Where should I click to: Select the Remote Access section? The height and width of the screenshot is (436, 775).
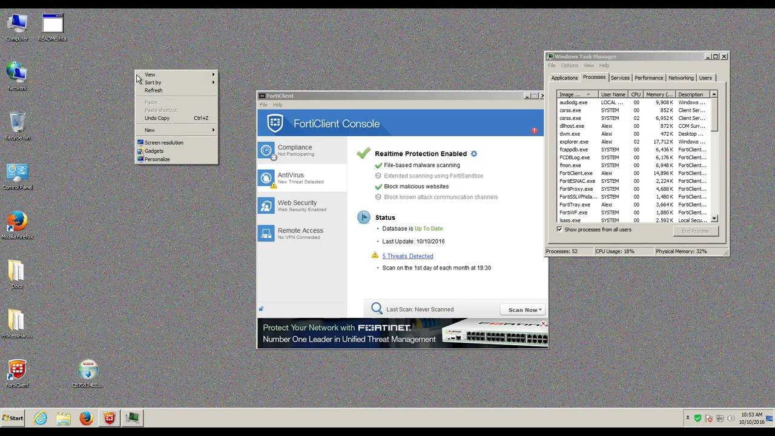pos(302,234)
